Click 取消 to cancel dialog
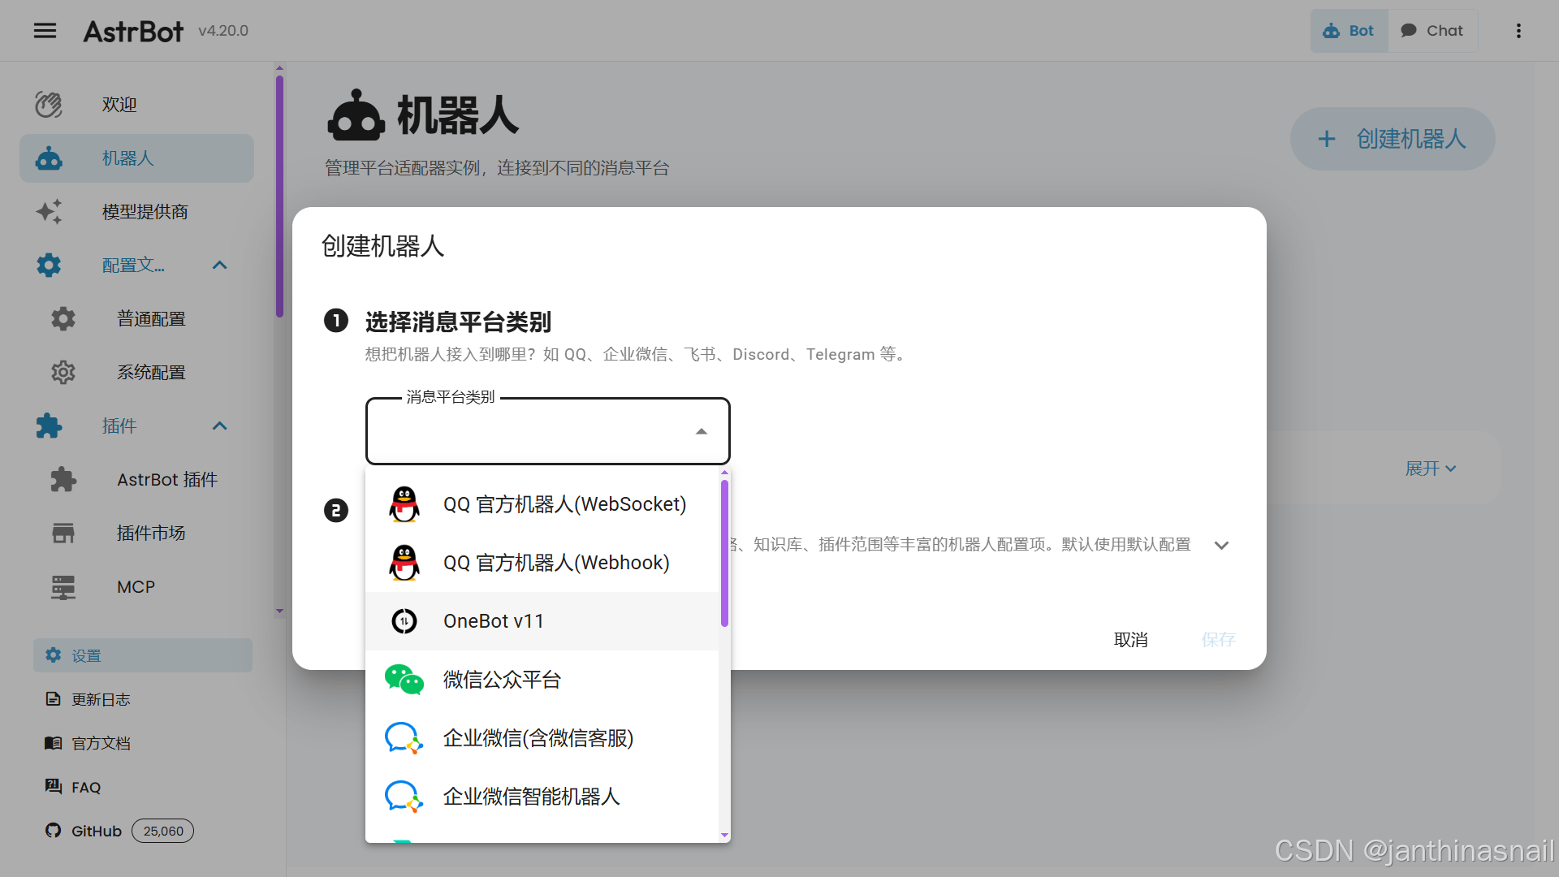1559x877 pixels. coord(1131,640)
